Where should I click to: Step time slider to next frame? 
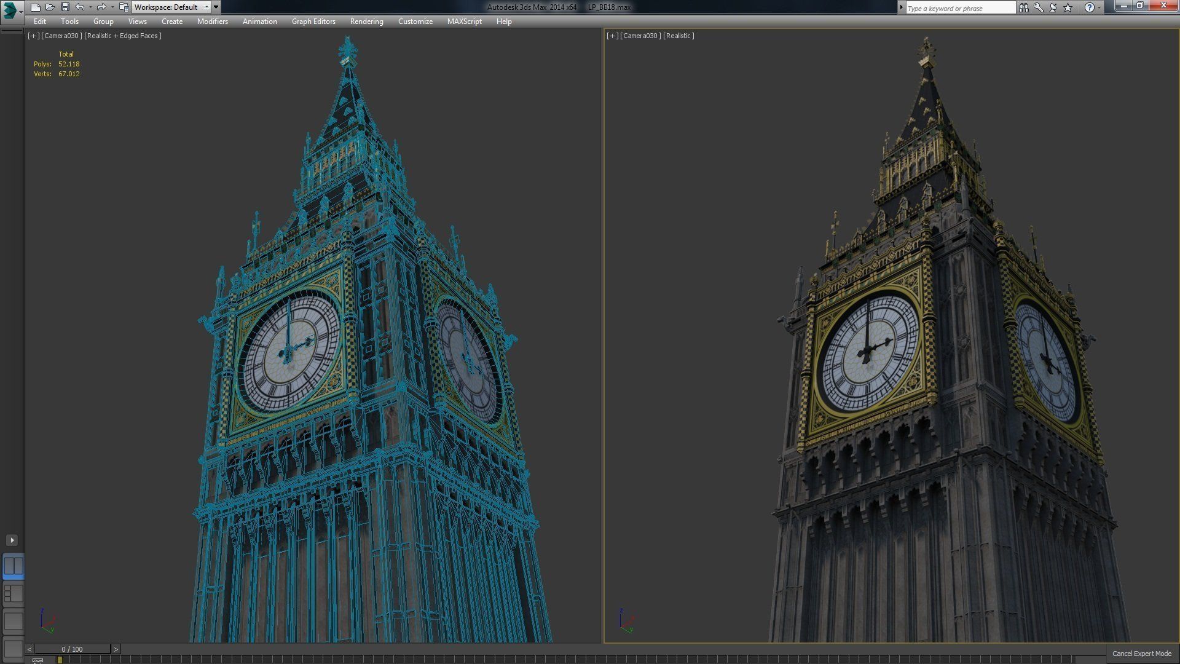[x=116, y=649]
